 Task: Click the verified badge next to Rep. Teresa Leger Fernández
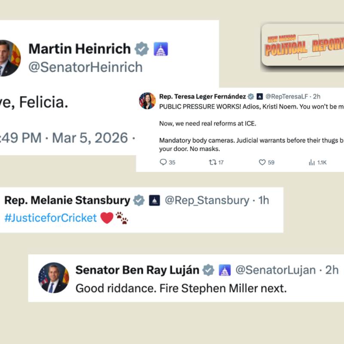[251, 96]
